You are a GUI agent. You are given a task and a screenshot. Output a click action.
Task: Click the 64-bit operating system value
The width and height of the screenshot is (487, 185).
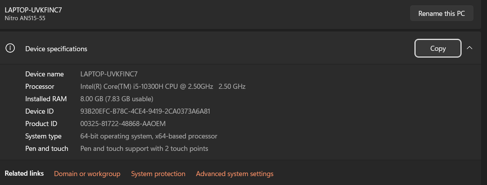pos(149,136)
